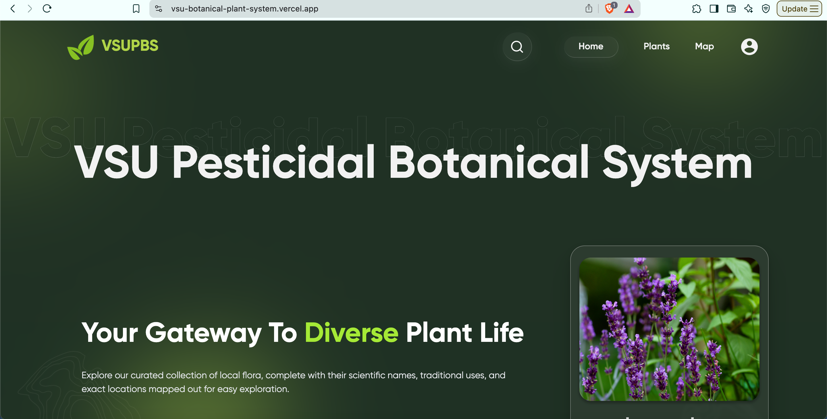Open Brave Rewards triangle icon
This screenshot has width=827, height=419.
pyautogui.click(x=629, y=9)
